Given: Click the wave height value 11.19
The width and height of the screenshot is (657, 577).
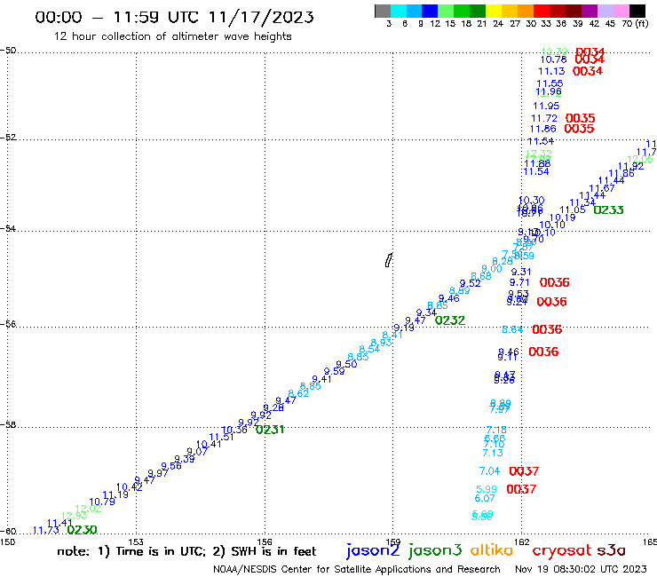Looking at the screenshot, I should [x=115, y=494].
